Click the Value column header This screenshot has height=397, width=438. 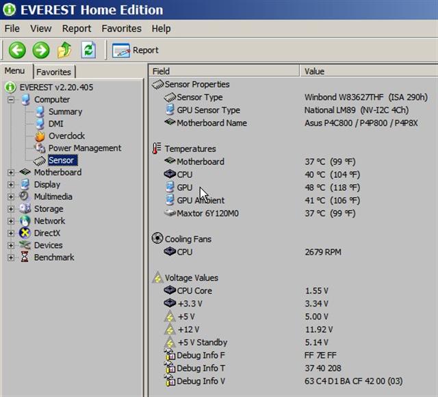click(x=369, y=71)
